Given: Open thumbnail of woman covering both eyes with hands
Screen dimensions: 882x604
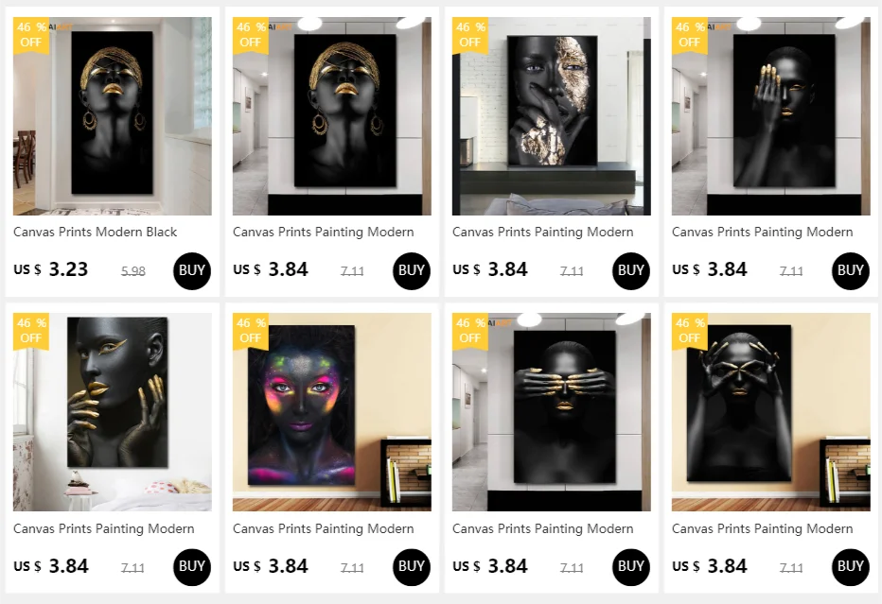Looking at the screenshot, I should 551,412.
